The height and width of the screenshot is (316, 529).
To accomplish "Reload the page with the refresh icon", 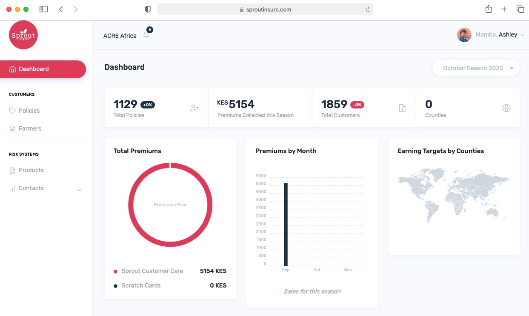I will [368, 9].
